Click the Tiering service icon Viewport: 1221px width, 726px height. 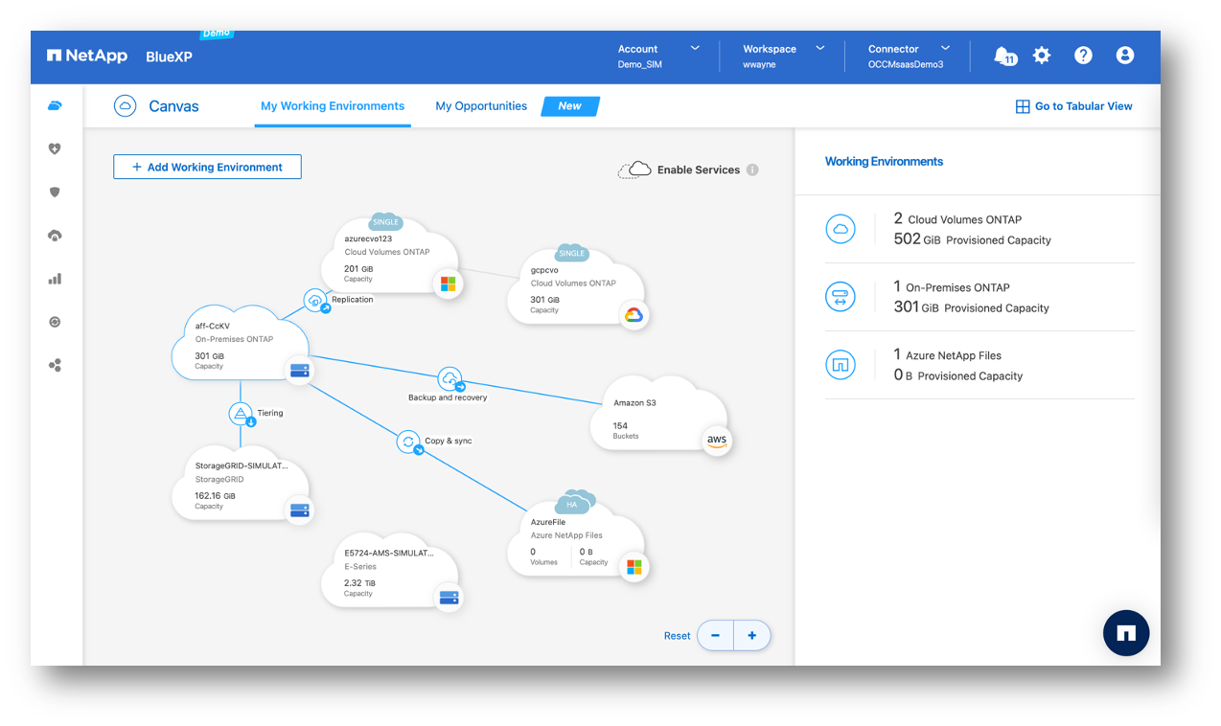pyautogui.click(x=241, y=414)
